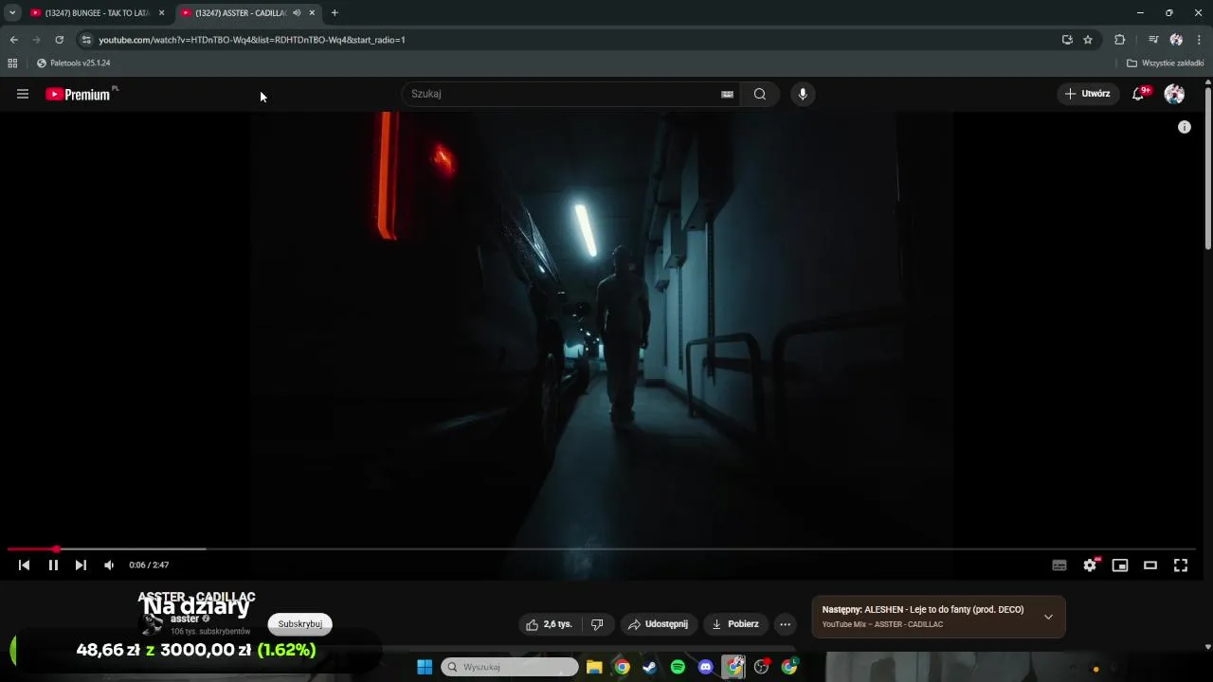Toggle theater mode view
This screenshot has width=1213, height=682.
pos(1150,565)
